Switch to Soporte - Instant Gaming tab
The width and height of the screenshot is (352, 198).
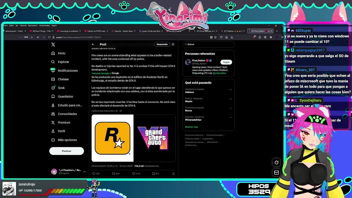pyautogui.click(x=123, y=31)
